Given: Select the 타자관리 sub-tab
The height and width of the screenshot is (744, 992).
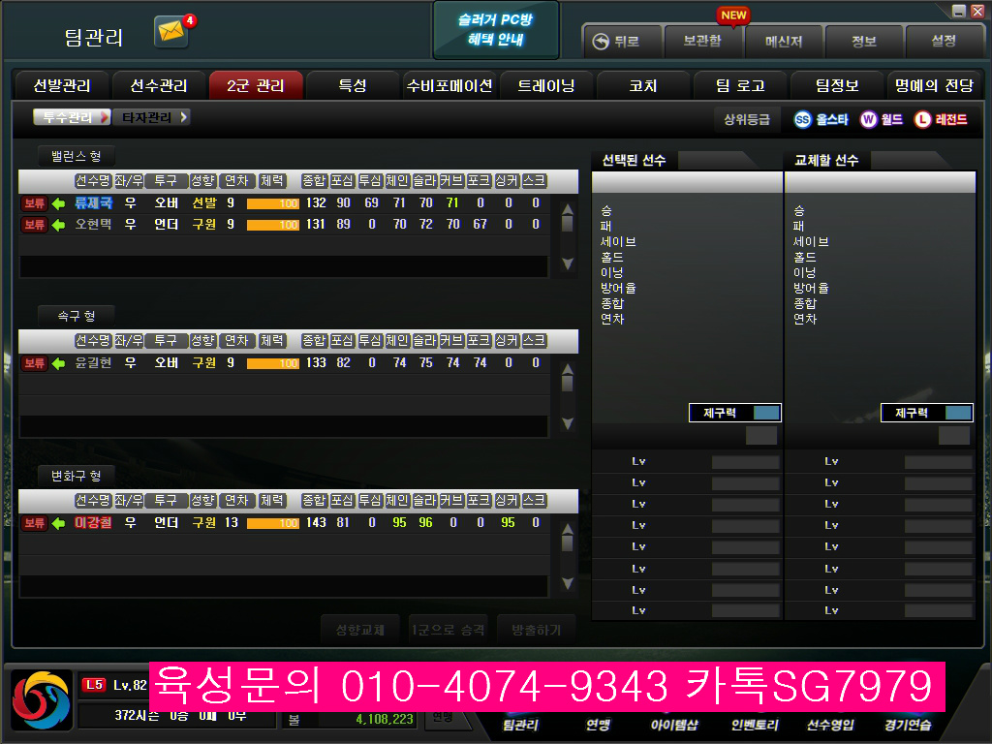Looking at the screenshot, I should tap(152, 117).
